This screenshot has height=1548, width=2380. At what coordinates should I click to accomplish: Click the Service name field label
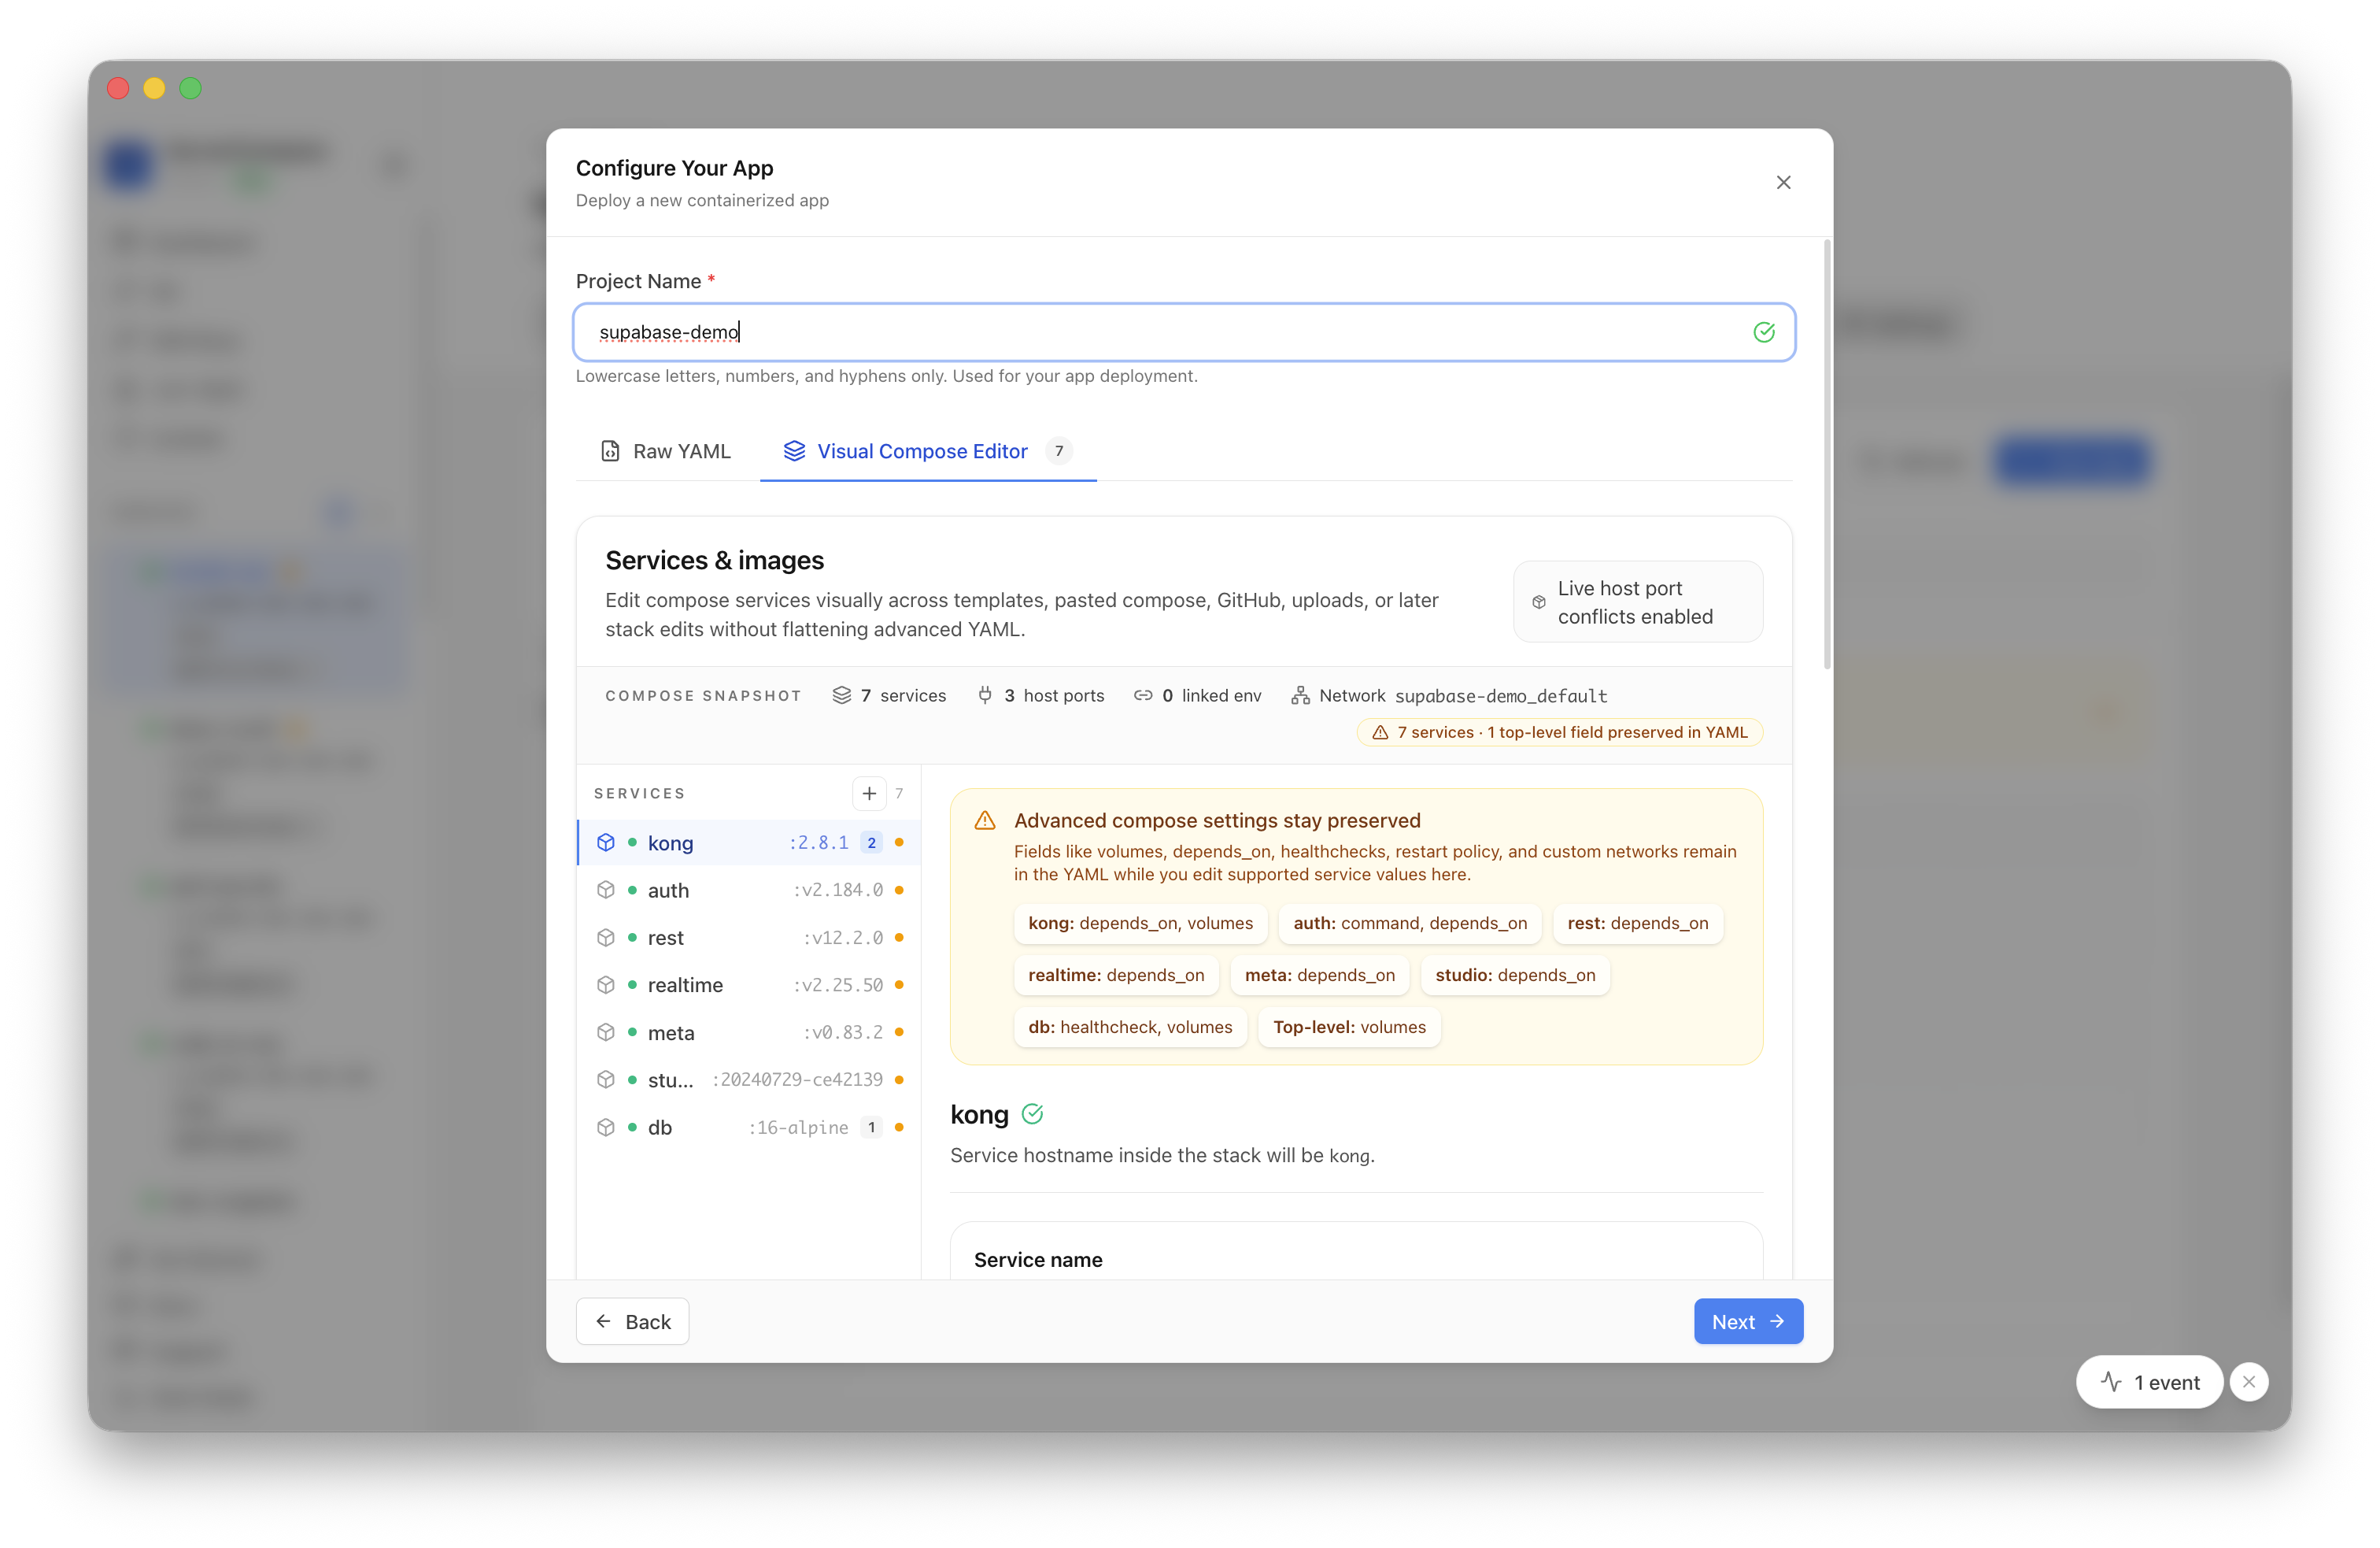coord(1038,1260)
